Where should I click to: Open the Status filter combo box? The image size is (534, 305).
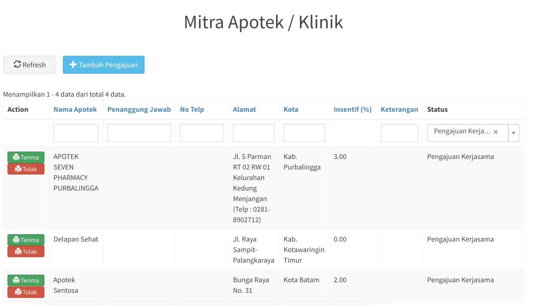(462, 133)
